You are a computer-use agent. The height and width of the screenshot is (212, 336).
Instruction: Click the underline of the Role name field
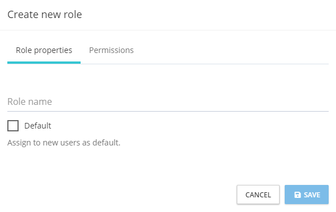pyautogui.click(x=168, y=111)
